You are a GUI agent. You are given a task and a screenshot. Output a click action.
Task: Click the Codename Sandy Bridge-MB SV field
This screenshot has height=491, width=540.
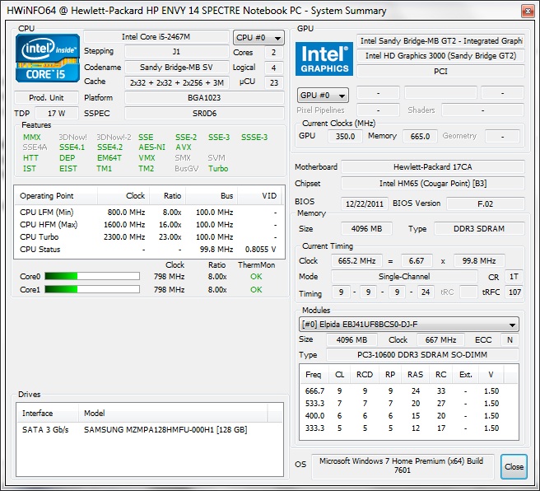pos(176,68)
